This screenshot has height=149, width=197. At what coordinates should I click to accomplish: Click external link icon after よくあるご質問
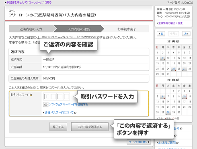coord(177,143)
